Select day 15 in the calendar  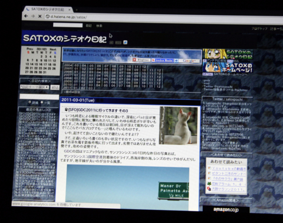coord(36,64)
